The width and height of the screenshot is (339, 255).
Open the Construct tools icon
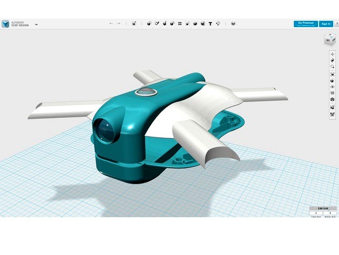point(165,24)
